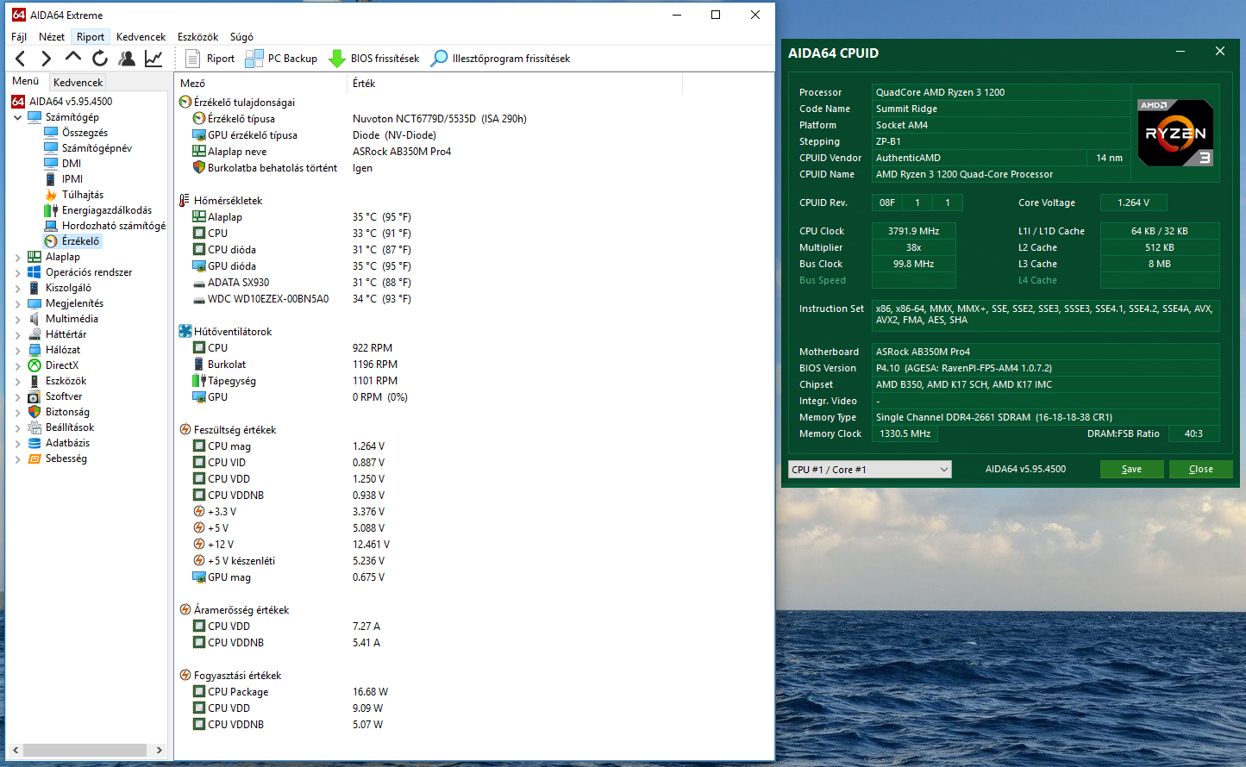Click the Forward navigation arrow in toolbar

(47, 59)
